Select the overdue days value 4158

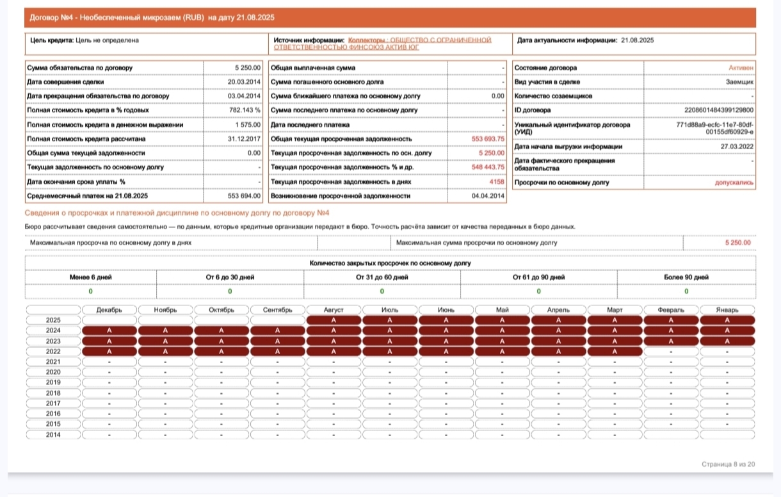(x=497, y=182)
